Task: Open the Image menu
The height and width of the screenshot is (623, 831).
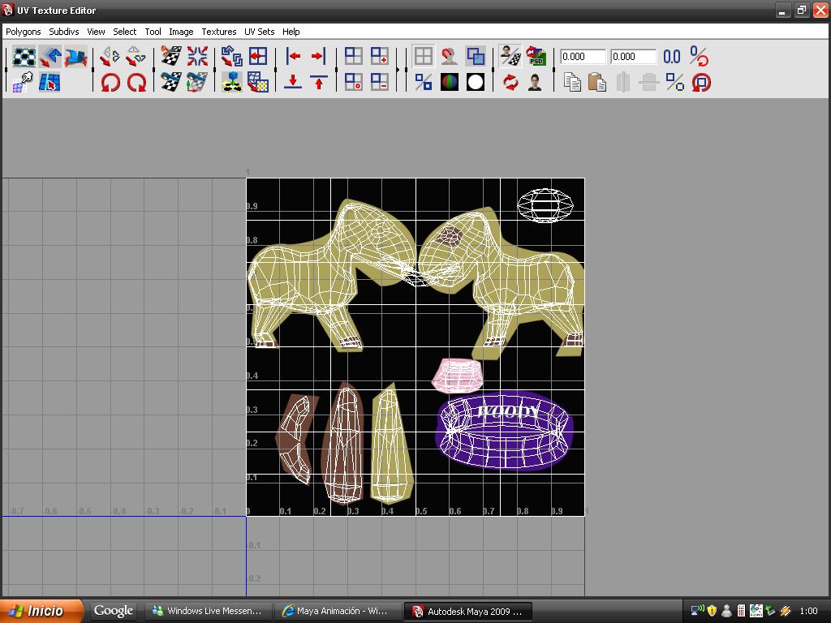Action: [181, 32]
